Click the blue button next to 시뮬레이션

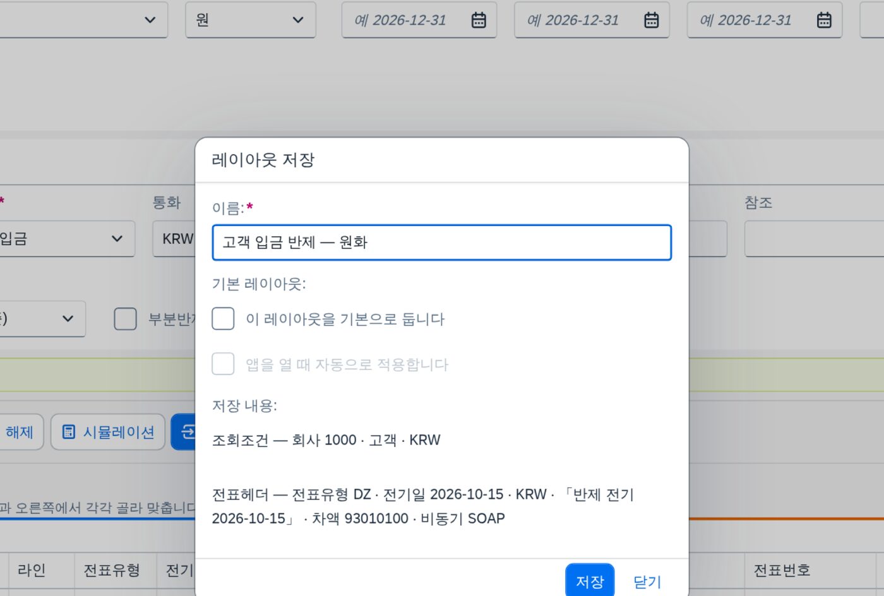pyautogui.click(x=183, y=432)
